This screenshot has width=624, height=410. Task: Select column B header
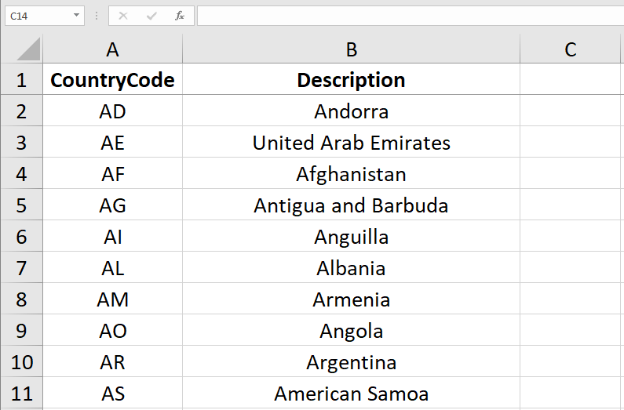[351, 49]
